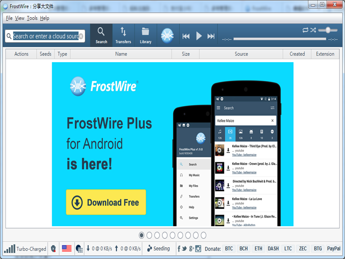This screenshot has height=259, width=345.
Task: Sort results by Seeds column
Action: (x=46, y=54)
